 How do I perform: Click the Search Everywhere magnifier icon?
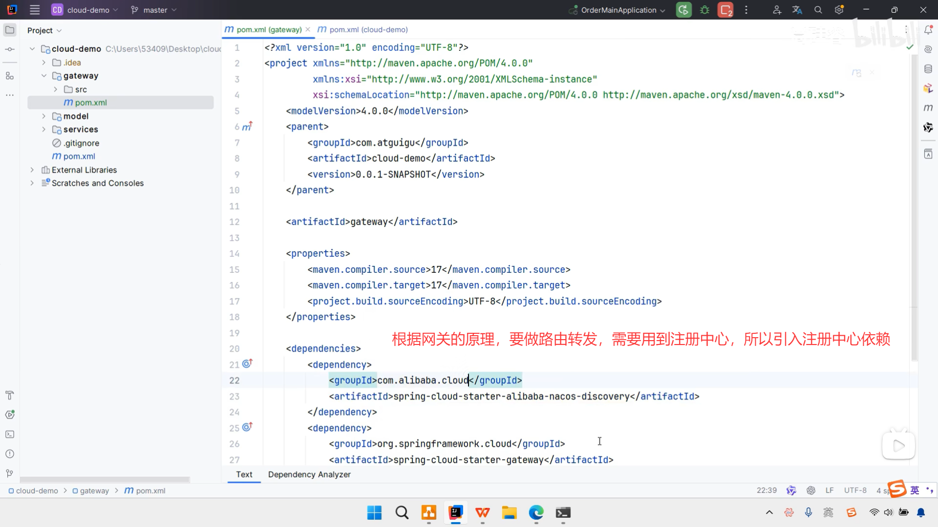tap(818, 10)
